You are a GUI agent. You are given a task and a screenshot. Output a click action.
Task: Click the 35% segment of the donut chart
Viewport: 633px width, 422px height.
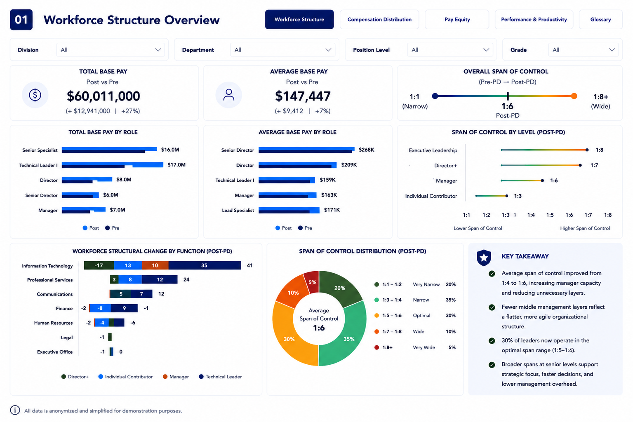(x=349, y=339)
